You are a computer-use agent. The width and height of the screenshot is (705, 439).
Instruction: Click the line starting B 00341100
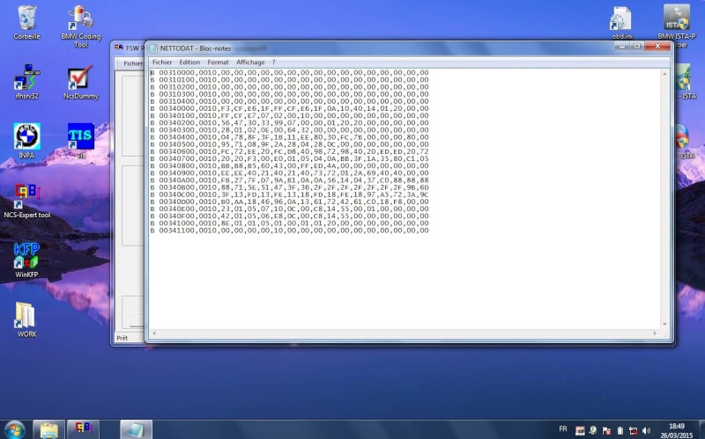[290, 230]
